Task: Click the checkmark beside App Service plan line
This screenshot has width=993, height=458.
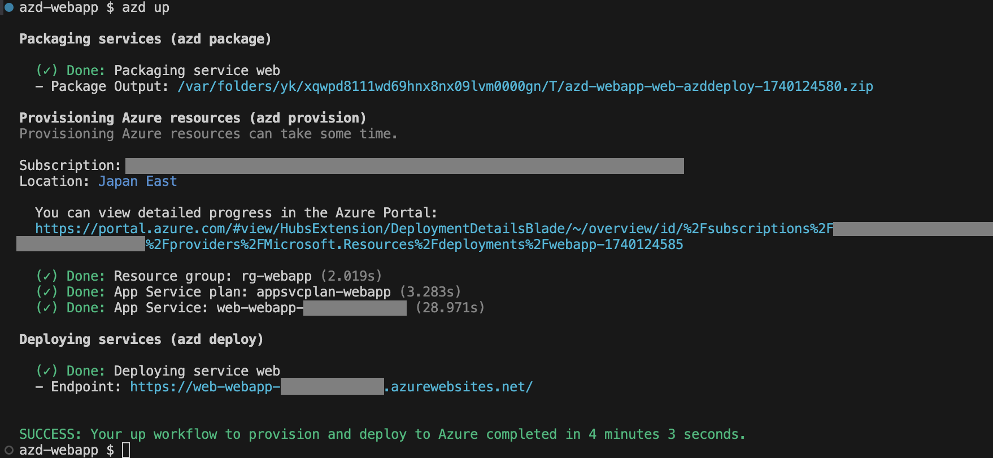Action: pos(47,292)
